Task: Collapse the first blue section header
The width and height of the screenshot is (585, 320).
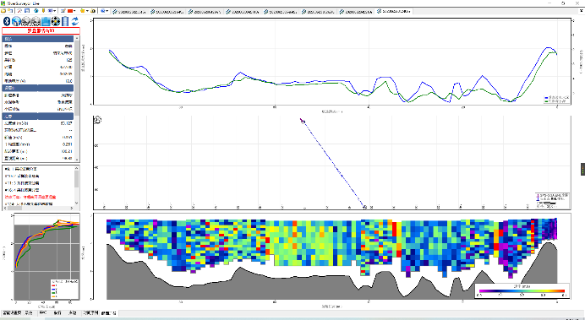Action: coord(38,39)
